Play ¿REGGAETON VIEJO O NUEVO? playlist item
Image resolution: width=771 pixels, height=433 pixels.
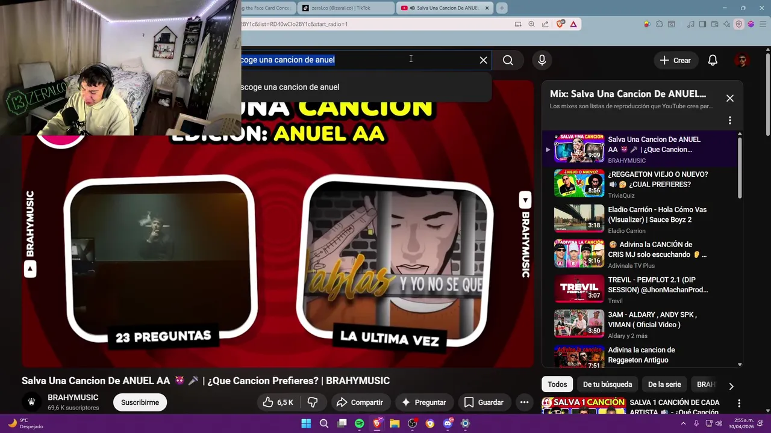pyautogui.click(x=640, y=183)
